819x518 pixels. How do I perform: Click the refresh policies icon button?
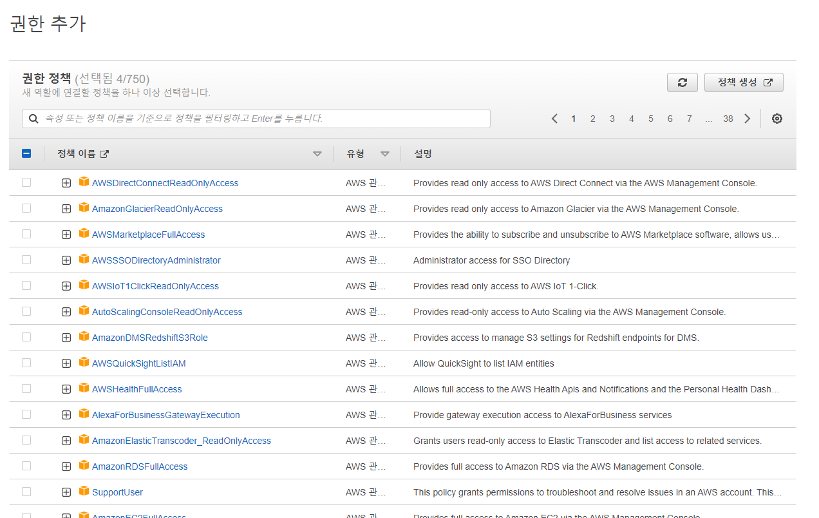coord(682,82)
